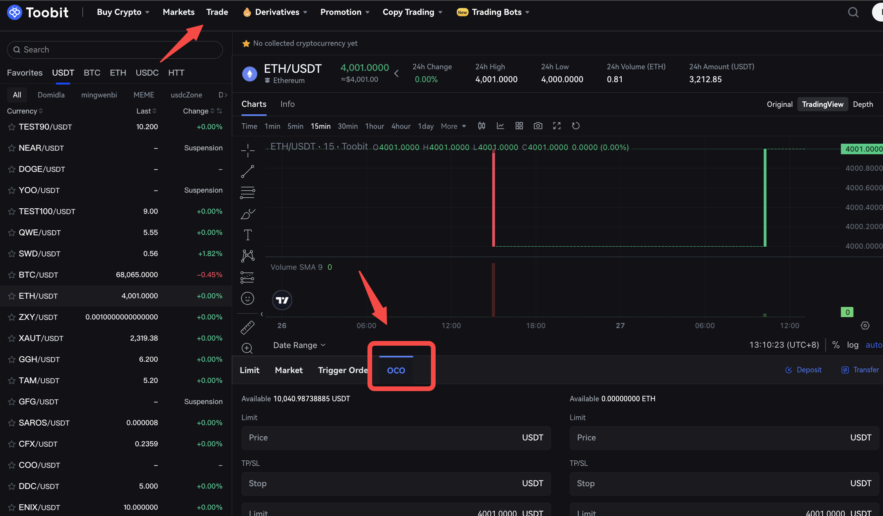Select the text annotation tool

(248, 235)
